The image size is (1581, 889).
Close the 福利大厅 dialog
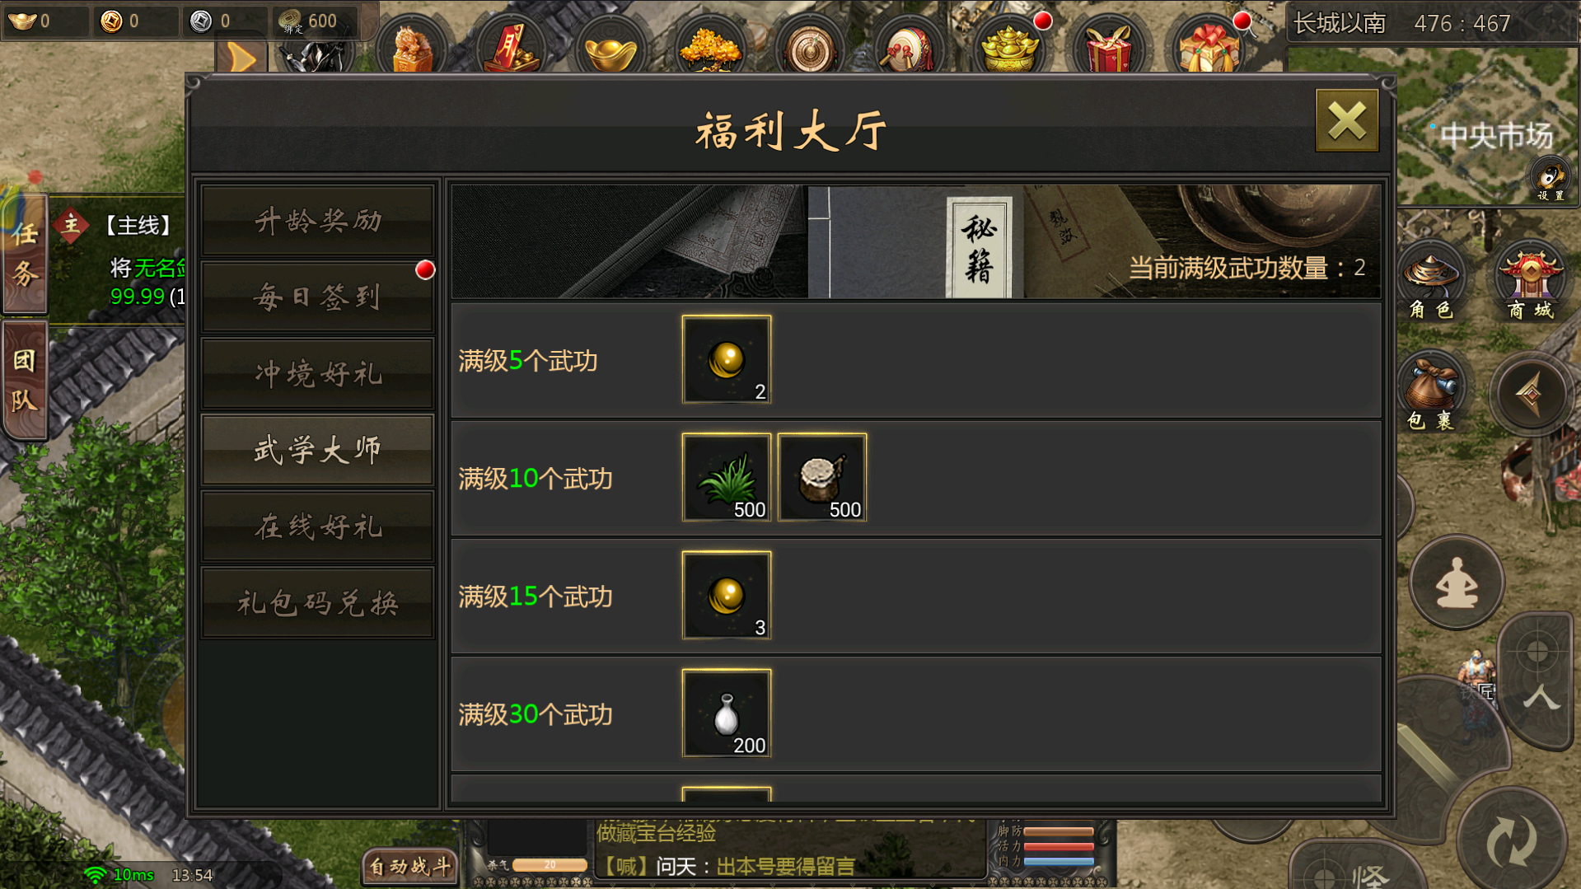[x=1347, y=120]
